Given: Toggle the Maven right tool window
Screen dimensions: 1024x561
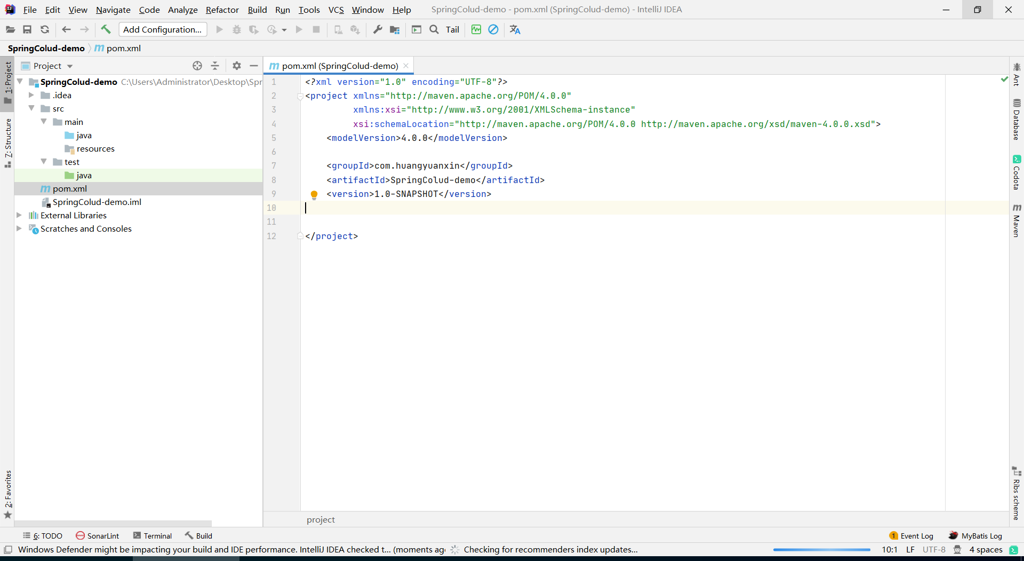Looking at the screenshot, I should tap(1017, 220).
